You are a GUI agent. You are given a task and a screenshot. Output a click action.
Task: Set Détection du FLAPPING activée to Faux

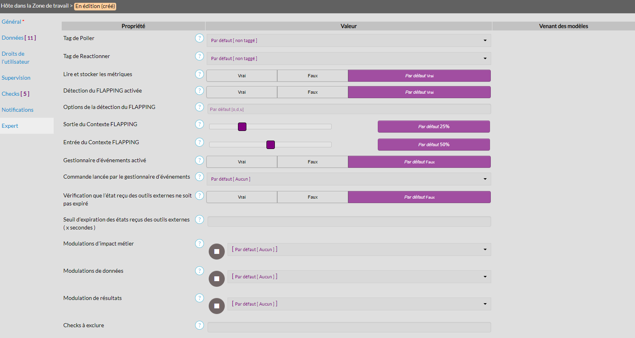[312, 92]
